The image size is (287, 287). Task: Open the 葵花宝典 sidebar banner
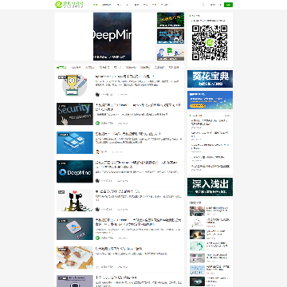[x=210, y=79]
